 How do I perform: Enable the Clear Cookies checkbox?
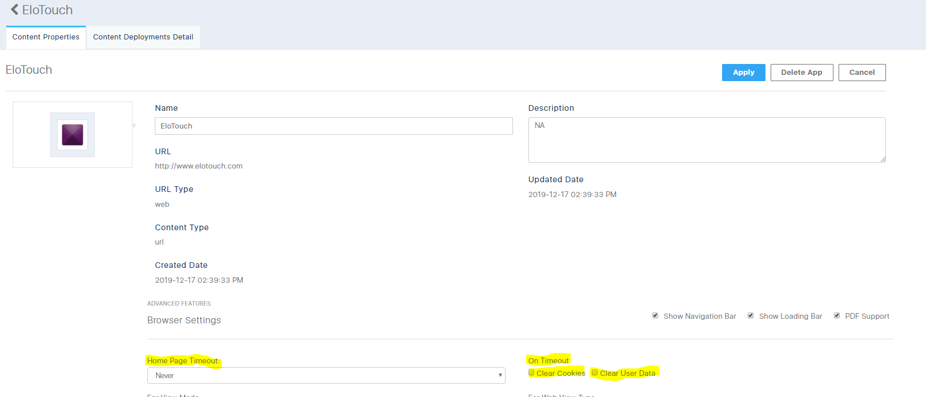tap(531, 372)
